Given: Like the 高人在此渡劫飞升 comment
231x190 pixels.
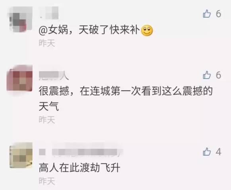Looking at the screenshot, I should click(207, 152).
